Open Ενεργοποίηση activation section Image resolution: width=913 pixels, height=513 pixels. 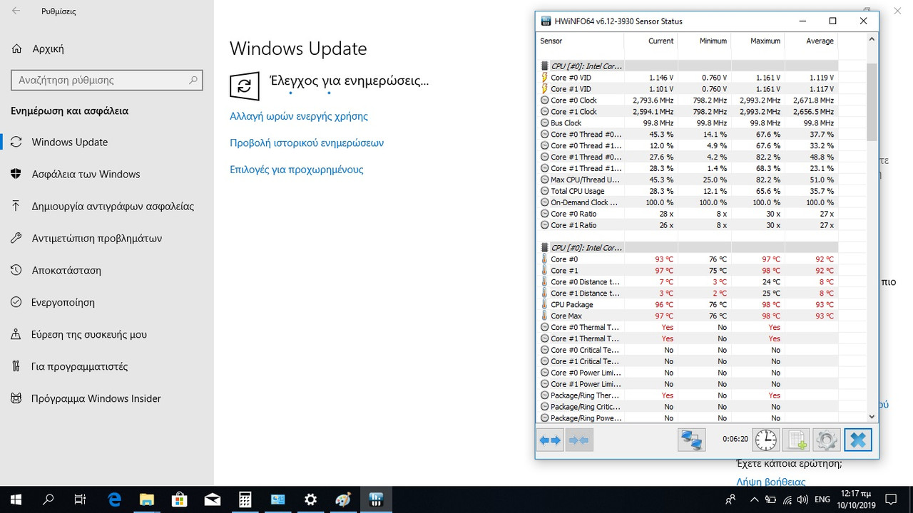coord(107,303)
